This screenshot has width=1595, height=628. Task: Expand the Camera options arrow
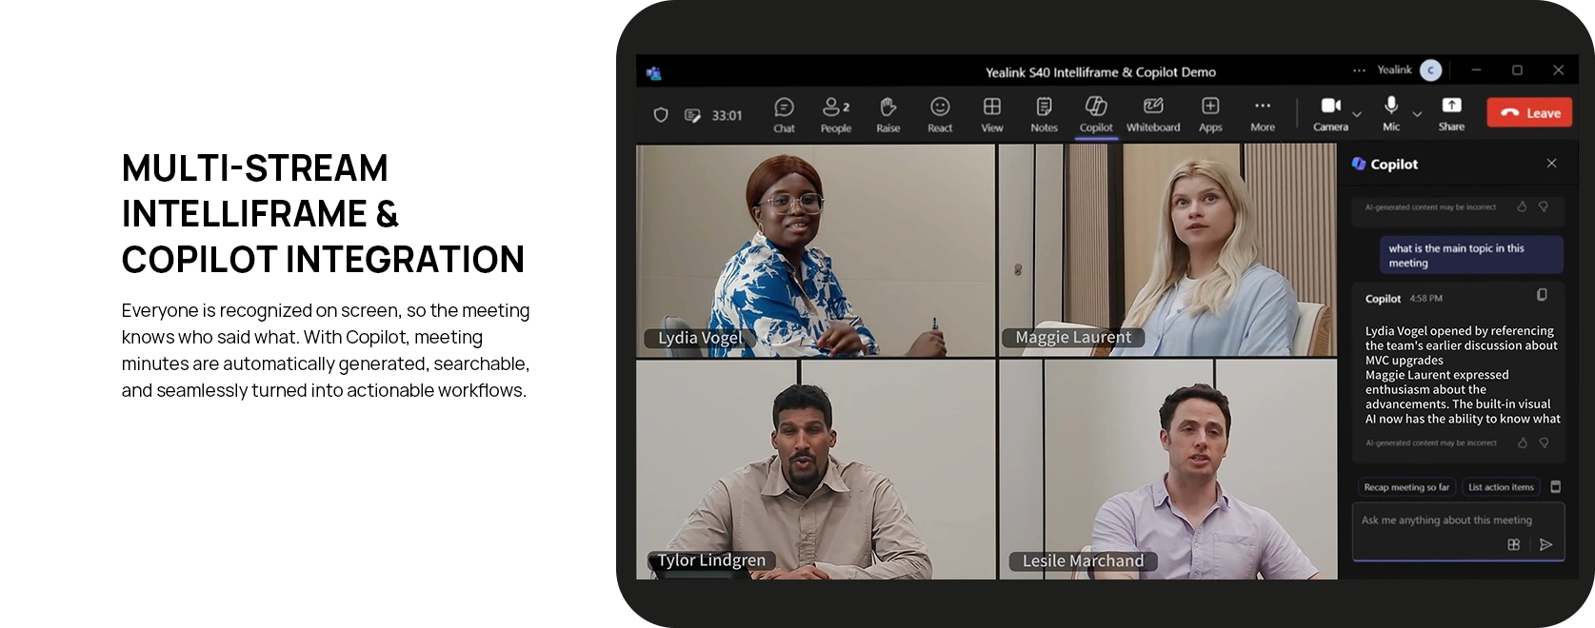1357,114
